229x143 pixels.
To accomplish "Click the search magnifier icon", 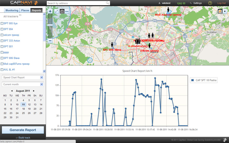I will click(107, 3).
